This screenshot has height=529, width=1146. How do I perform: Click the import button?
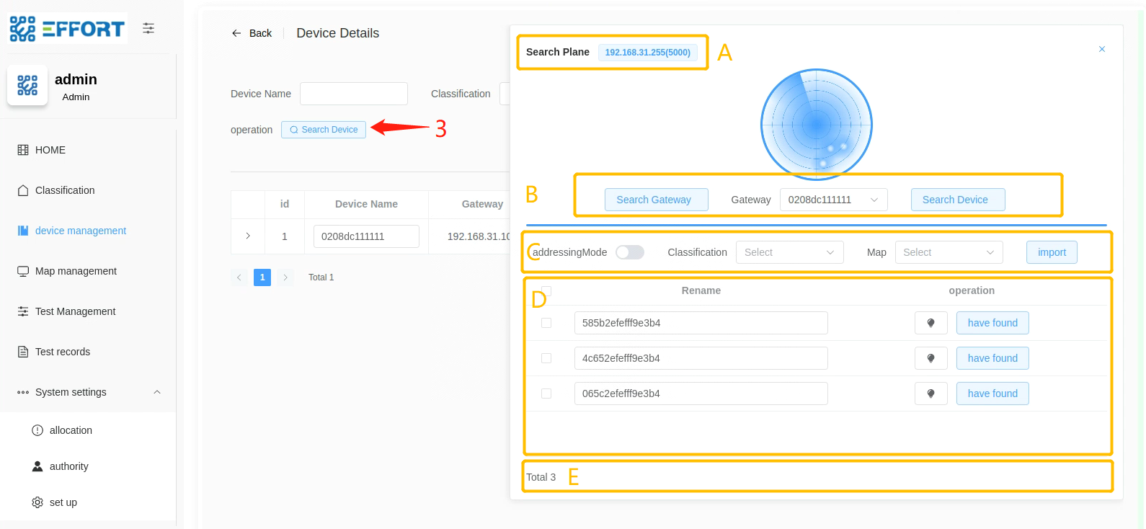(x=1052, y=252)
